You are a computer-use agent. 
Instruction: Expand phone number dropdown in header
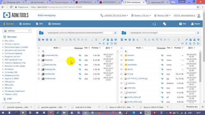(127, 15)
